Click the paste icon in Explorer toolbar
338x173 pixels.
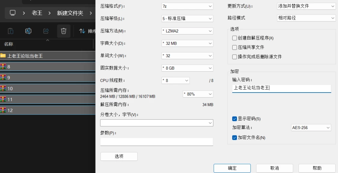click(x=10, y=31)
